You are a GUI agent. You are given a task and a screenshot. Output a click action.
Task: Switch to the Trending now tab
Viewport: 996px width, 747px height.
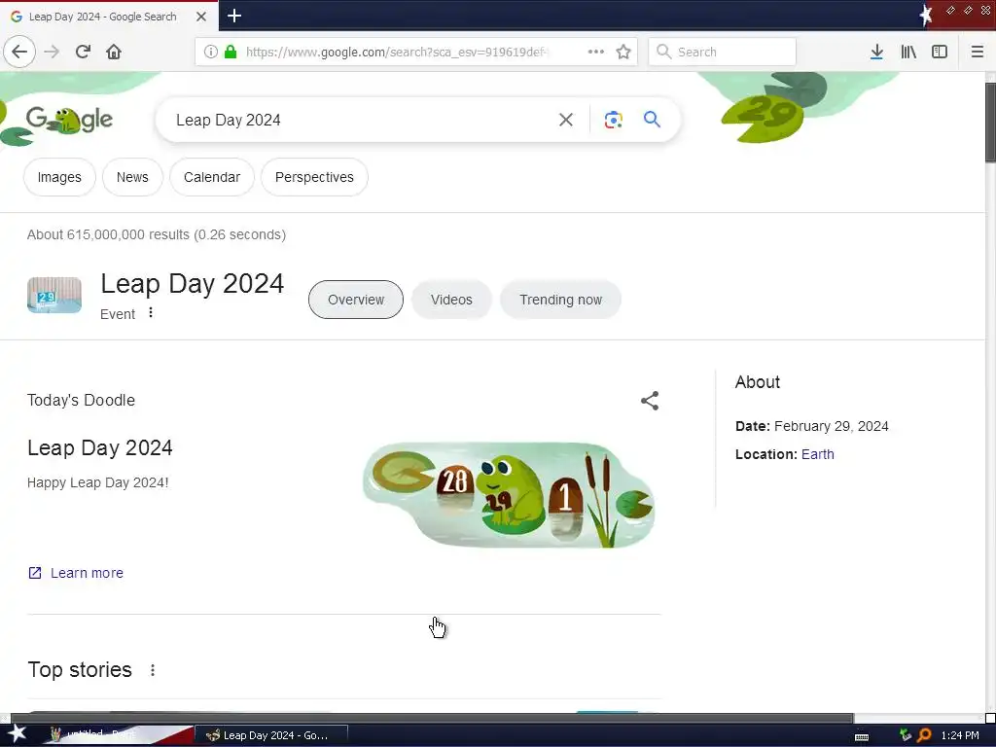560,300
